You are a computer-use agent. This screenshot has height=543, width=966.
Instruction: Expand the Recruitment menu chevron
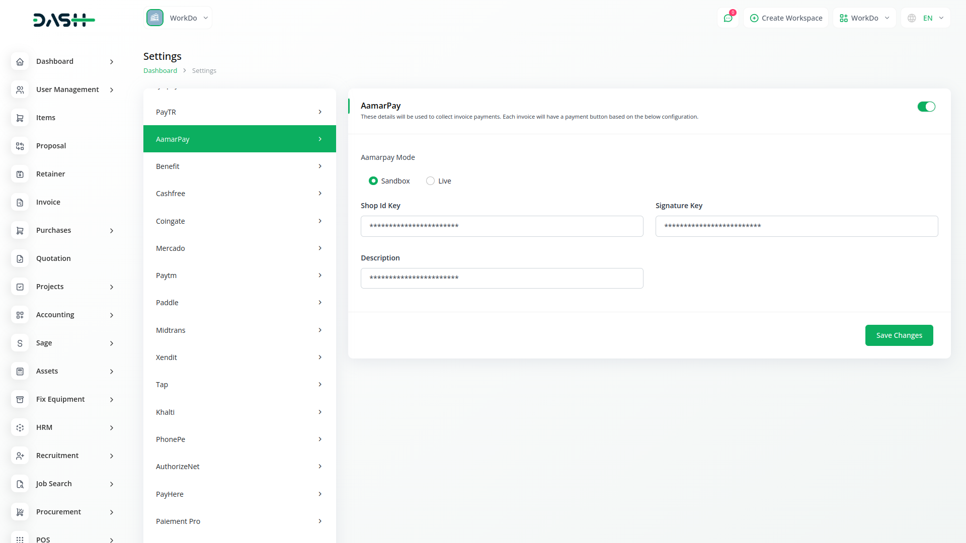[x=112, y=456]
